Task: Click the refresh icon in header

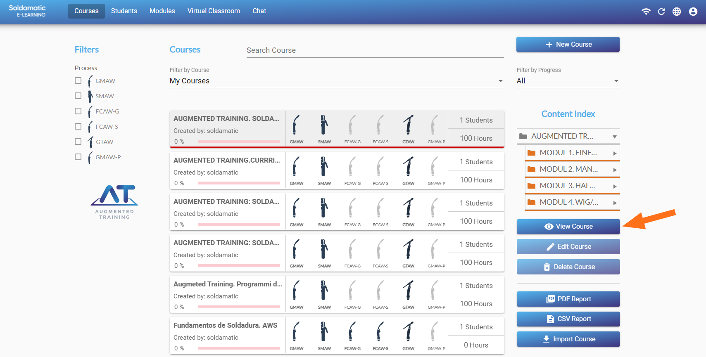Action: (661, 12)
